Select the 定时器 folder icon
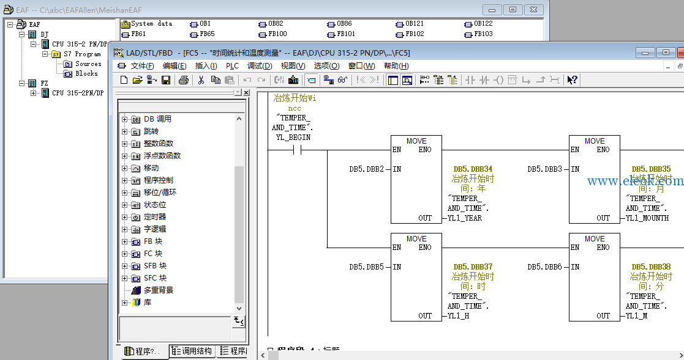 point(136,217)
